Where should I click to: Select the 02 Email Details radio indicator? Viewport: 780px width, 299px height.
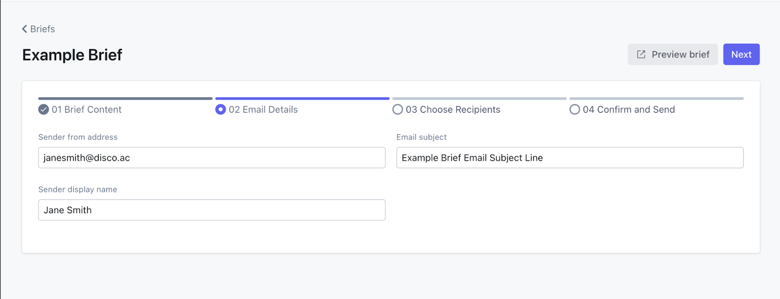(x=220, y=109)
